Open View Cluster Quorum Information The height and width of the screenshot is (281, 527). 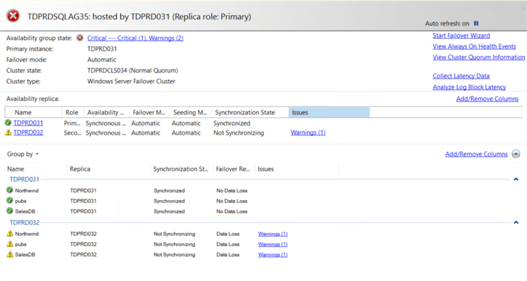point(478,57)
